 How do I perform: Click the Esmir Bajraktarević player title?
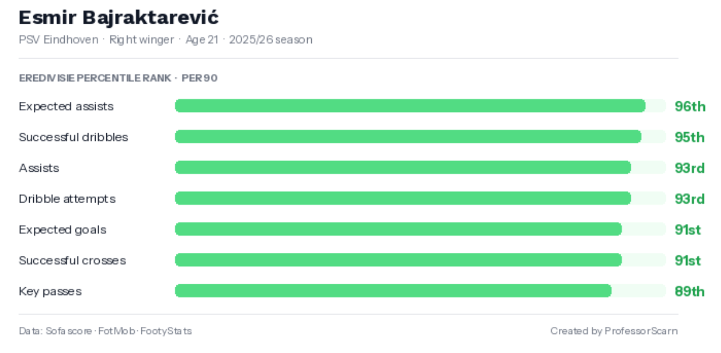[x=119, y=18]
